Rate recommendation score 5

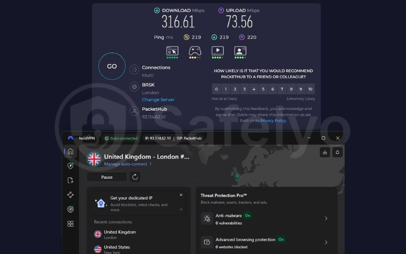click(x=263, y=89)
